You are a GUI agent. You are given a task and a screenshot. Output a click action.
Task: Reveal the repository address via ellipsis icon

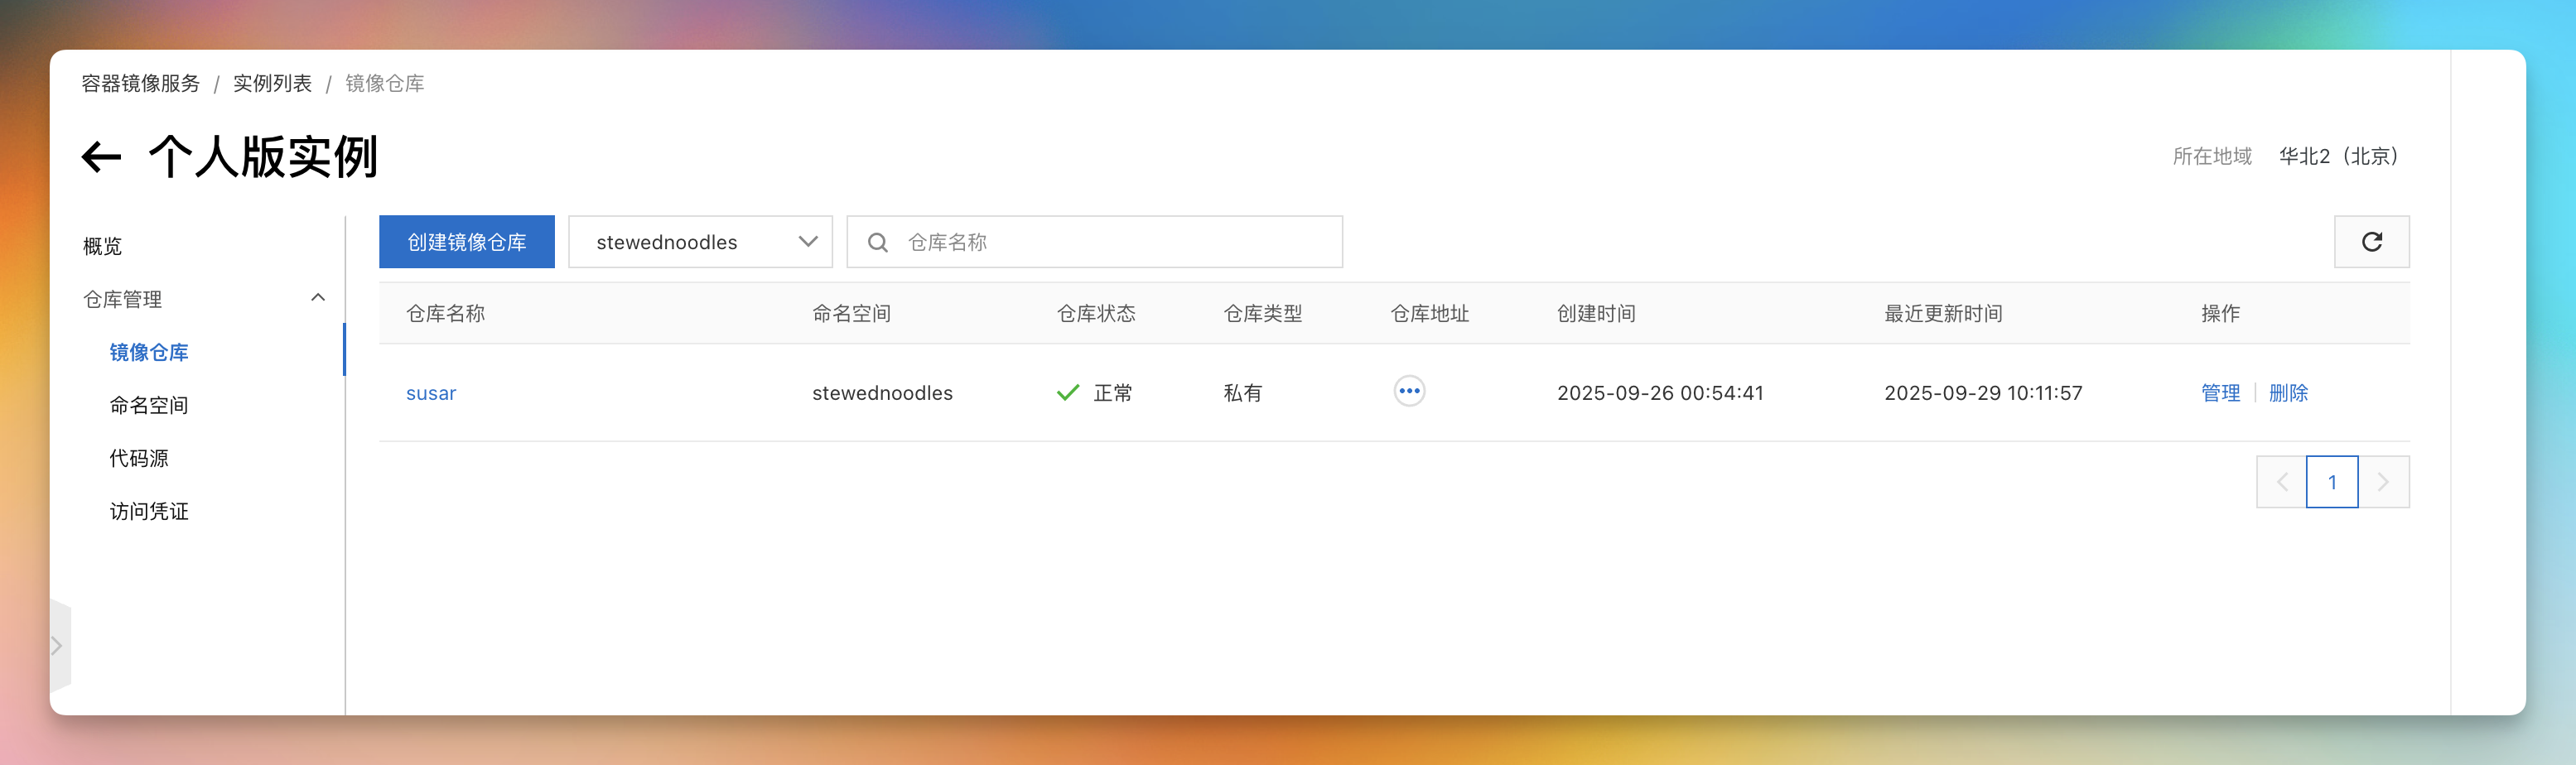pos(1408,391)
